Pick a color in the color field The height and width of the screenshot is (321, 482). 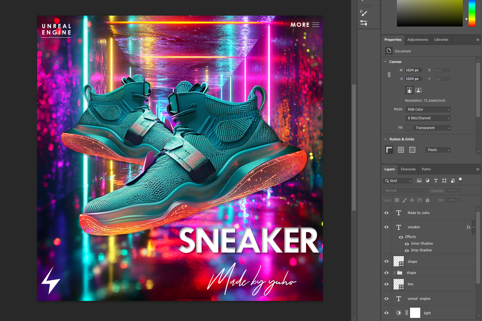[x=430, y=13]
